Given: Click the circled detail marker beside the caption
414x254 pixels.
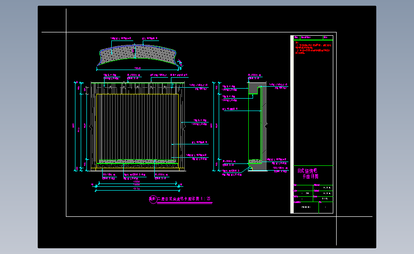Looking at the screenshot, I should (153, 199).
